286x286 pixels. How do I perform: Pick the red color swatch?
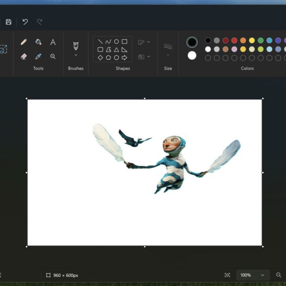click(x=234, y=41)
